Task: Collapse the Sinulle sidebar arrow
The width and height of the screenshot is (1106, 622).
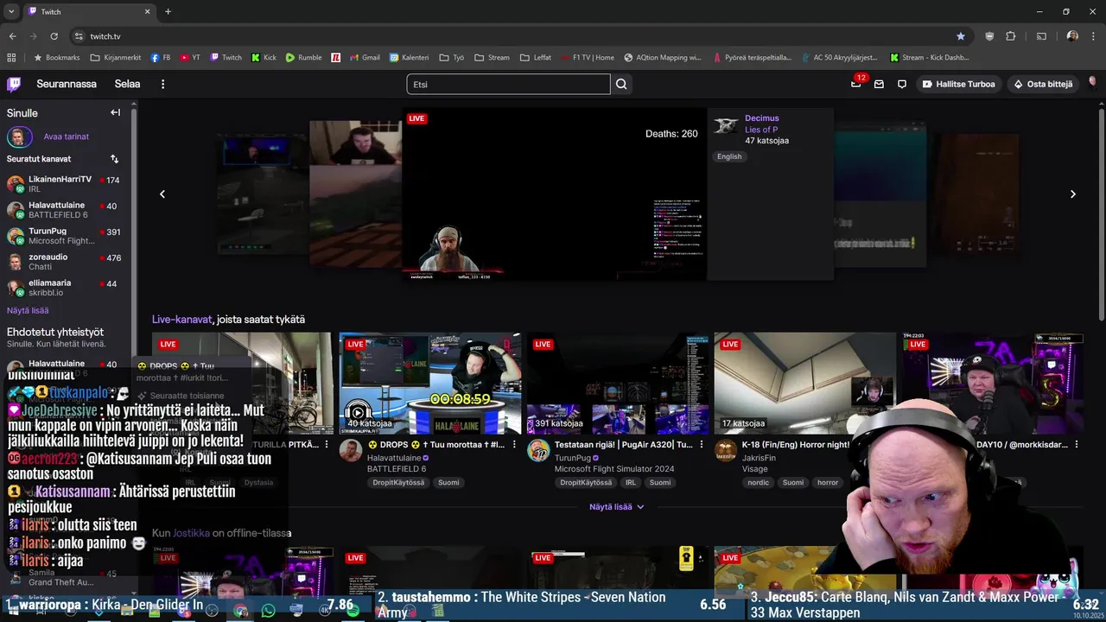Action: click(x=115, y=112)
